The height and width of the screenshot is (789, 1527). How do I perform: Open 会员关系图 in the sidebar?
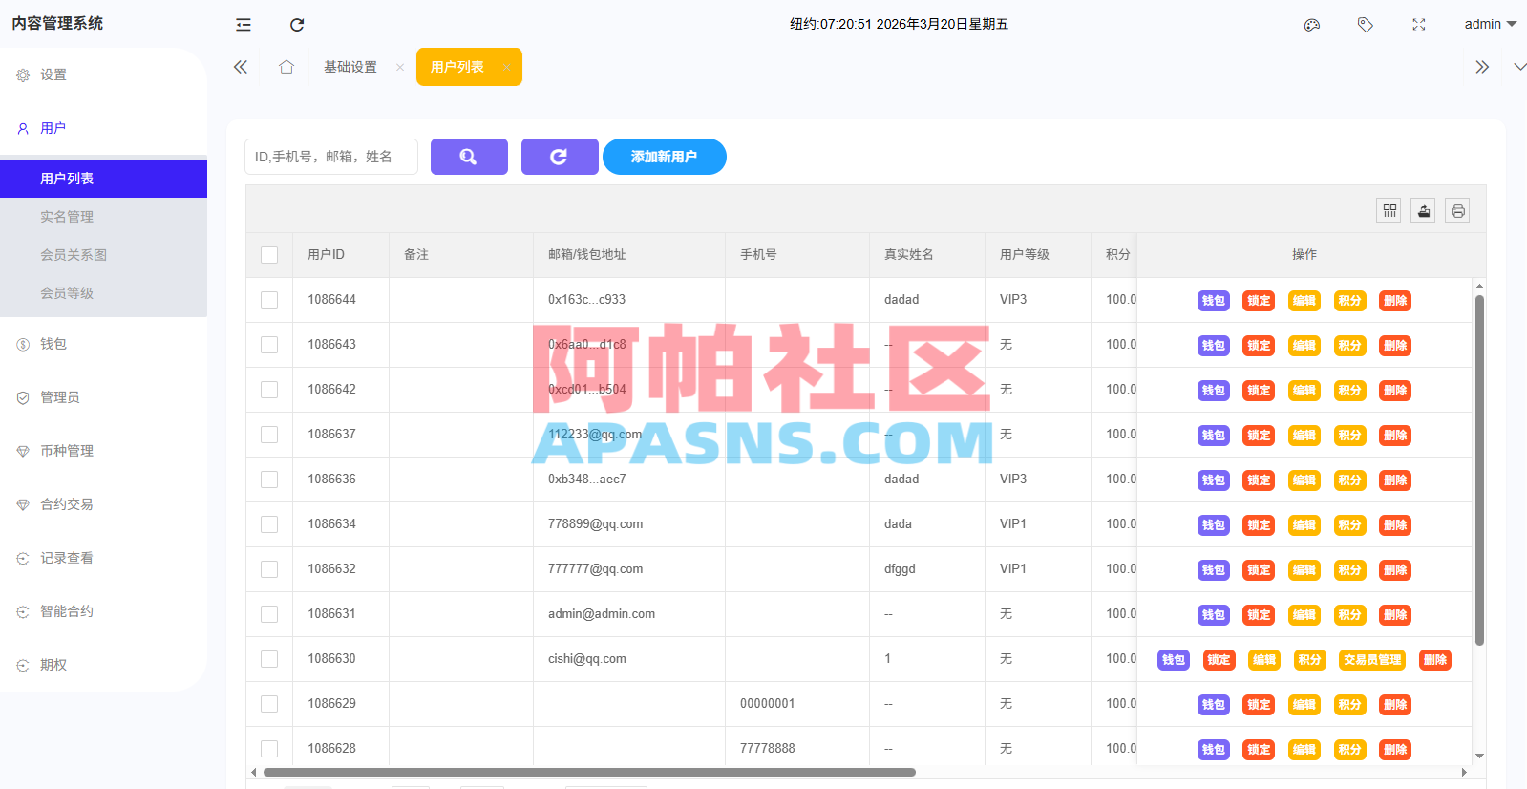click(x=103, y=255)
